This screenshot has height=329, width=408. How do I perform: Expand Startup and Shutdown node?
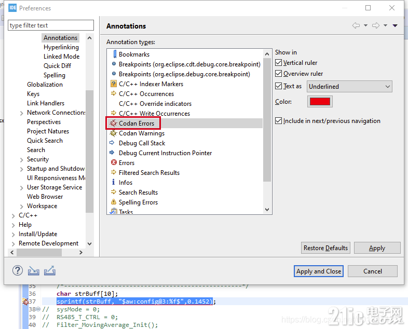(22, 169)
